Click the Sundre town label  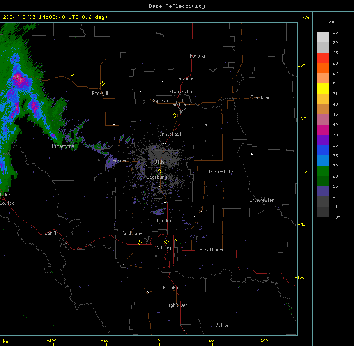pos(120,161)
